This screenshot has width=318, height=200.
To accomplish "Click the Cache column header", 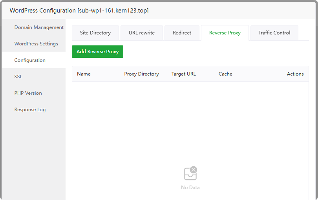I will (x=225, y=74).
